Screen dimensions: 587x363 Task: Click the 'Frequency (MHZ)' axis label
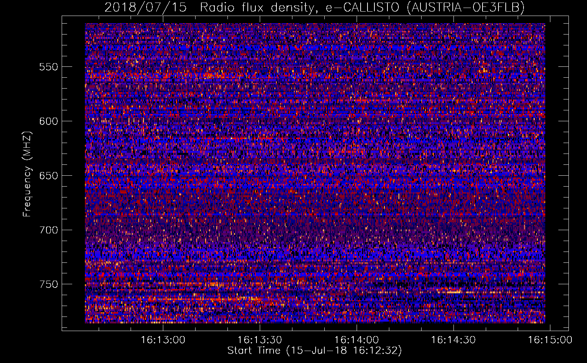tap(27, 174)
